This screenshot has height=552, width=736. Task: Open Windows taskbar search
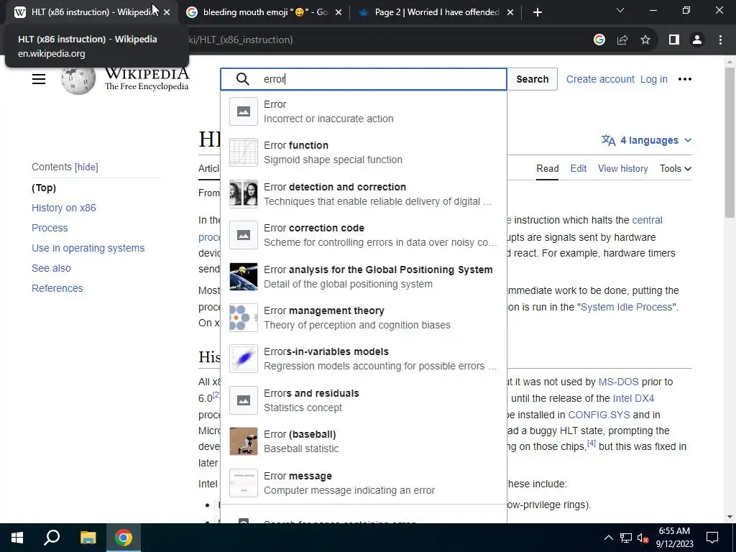52,538
